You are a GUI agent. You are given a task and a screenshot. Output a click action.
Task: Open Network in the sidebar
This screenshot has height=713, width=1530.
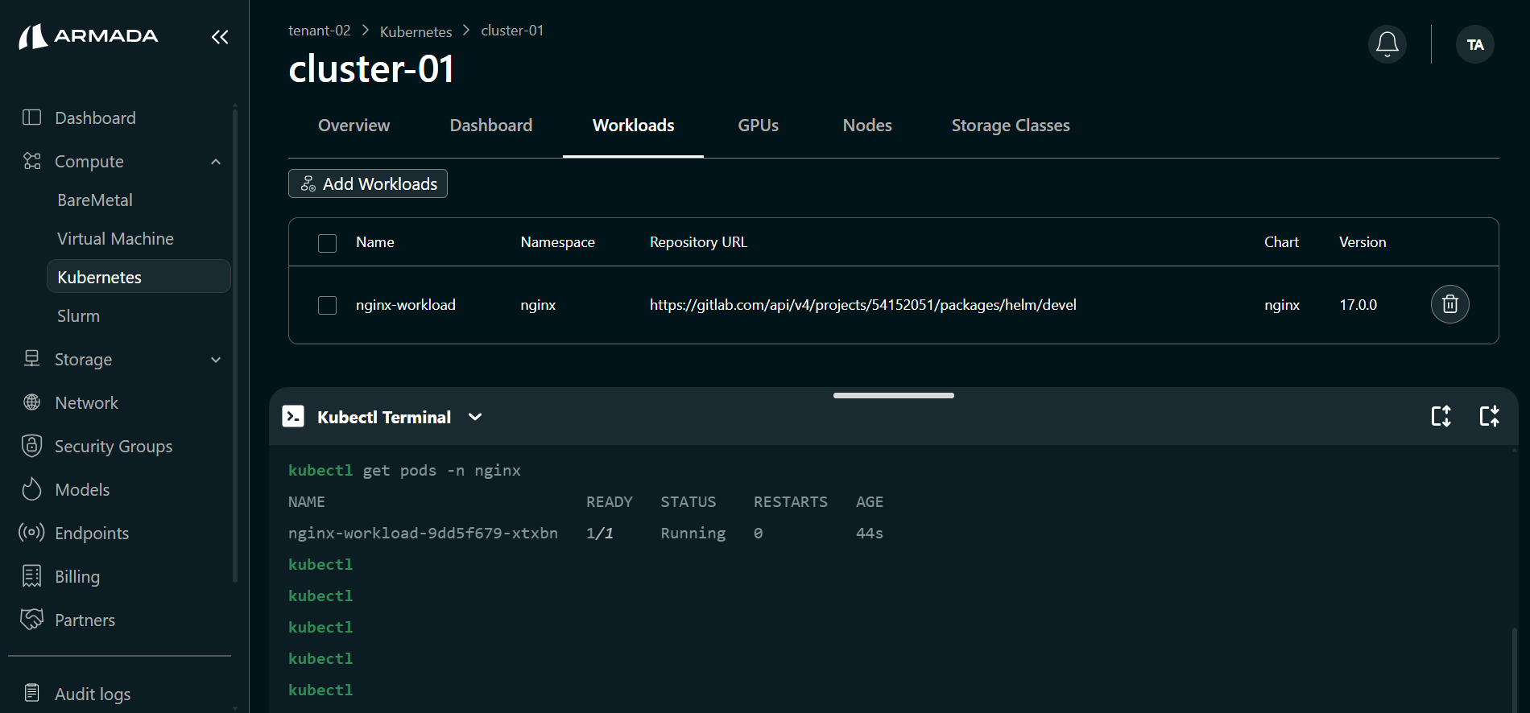pyautogui.click(x=86, y=402)
